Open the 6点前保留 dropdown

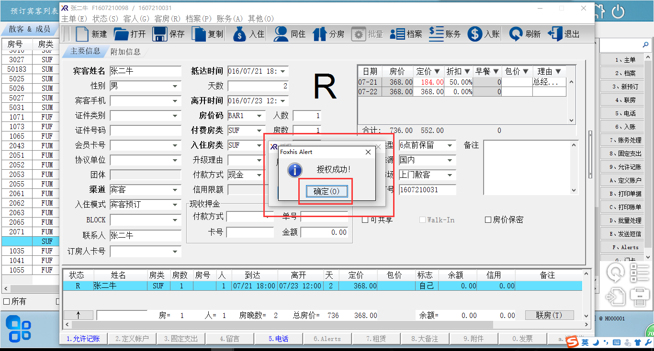pos(451,145)
